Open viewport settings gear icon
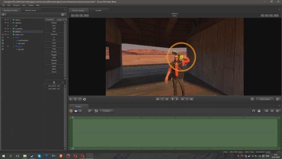Screen dimensions: 282x159 coord(278,99)
